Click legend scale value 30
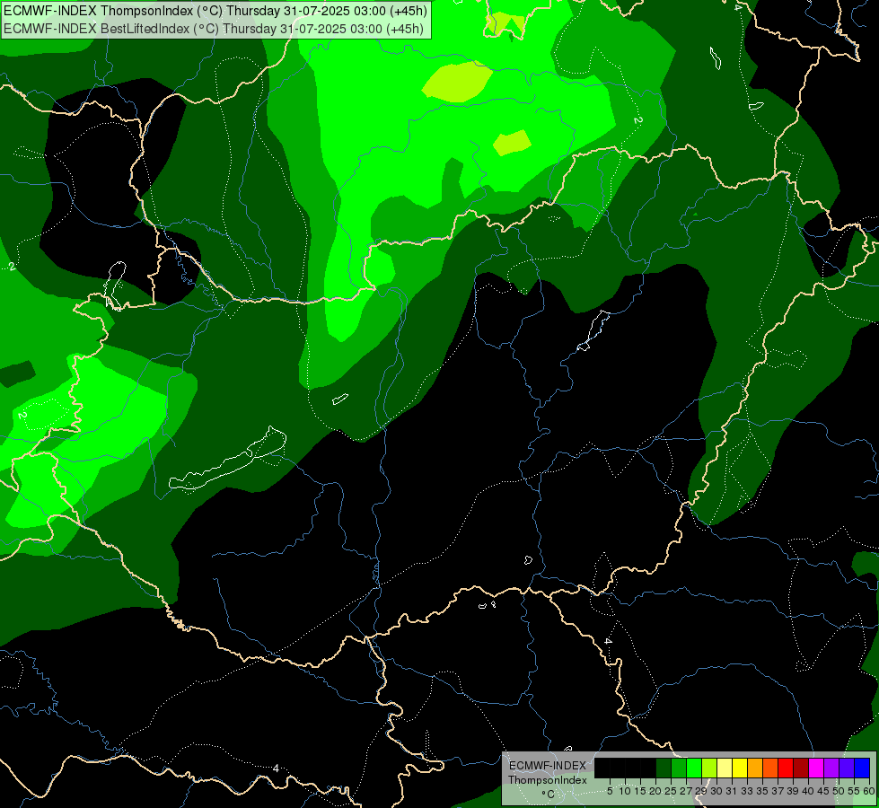Image resolution: width=879 pixels, height=808 pixels. pyautogui.click(x=716, y=791)
